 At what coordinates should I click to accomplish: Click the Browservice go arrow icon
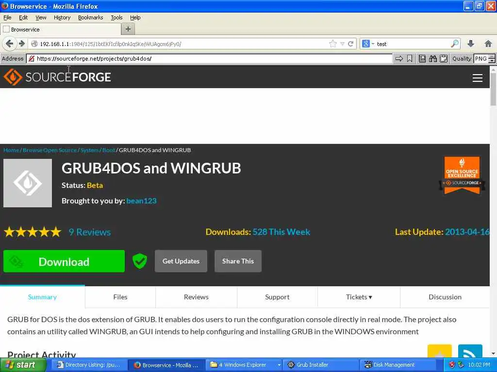[399, 59]
